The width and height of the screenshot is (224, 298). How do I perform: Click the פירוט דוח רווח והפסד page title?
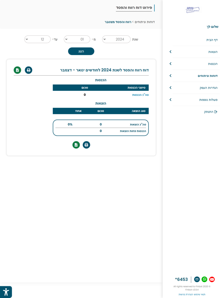[x=134, y=8]
